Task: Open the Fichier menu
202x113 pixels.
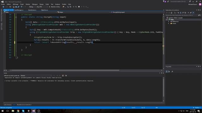Action: pos(3,4)
